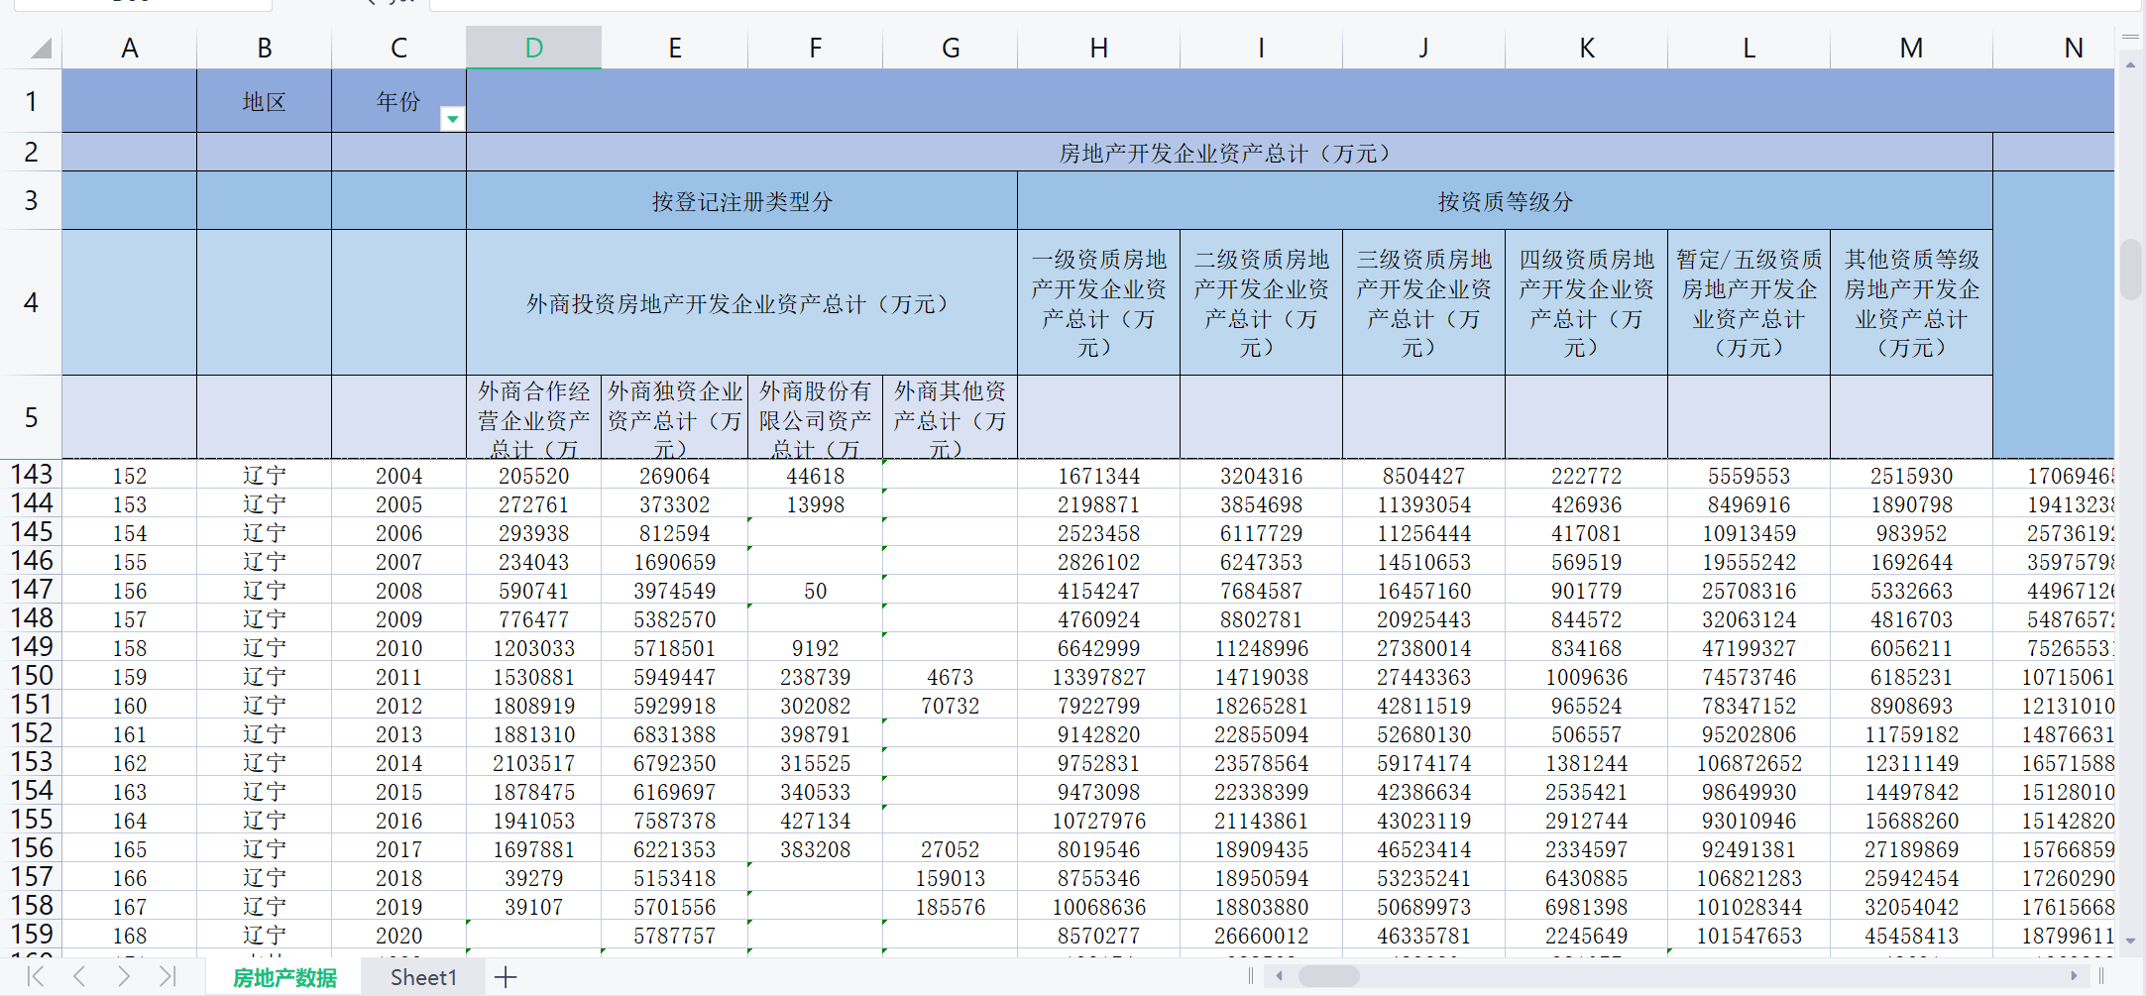Go to previous sheet arrow
Viewport: 2146px width, 996px height.
pos(79,976)
